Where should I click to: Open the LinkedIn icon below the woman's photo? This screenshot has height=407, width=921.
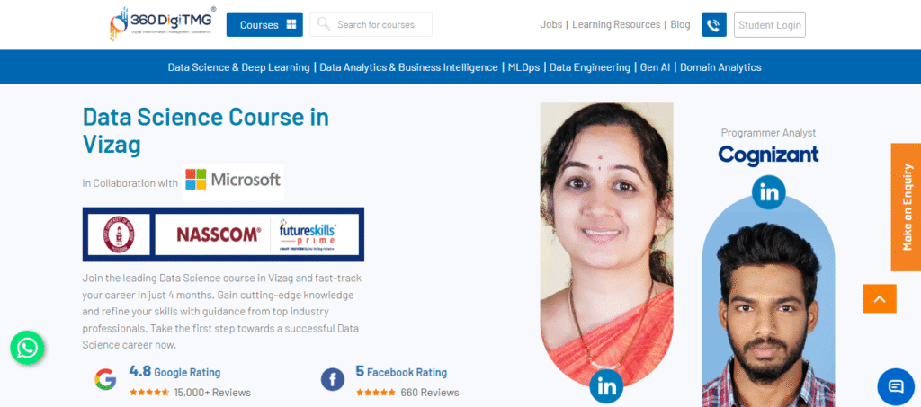606,386
